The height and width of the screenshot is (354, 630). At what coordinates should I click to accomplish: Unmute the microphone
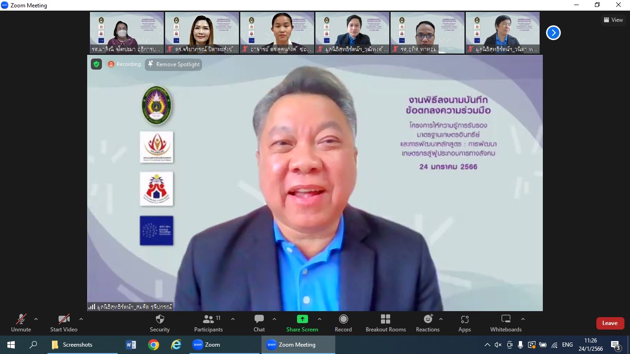[x=21, y=323]
